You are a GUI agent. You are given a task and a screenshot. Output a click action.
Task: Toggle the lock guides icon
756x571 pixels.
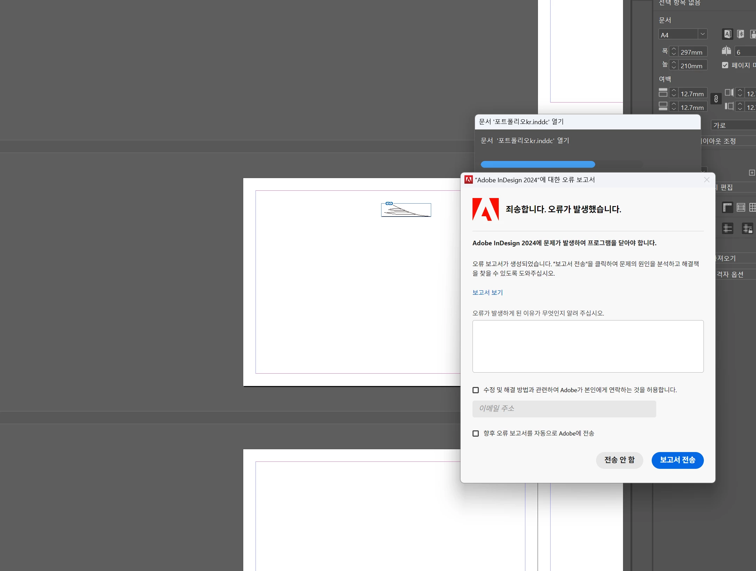(x=748, y=228)
